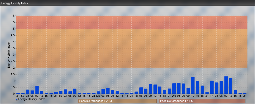This screenshot has width=255, height=104.
Task: Click the Energy Helicity Index legend label
Action: 31,99
